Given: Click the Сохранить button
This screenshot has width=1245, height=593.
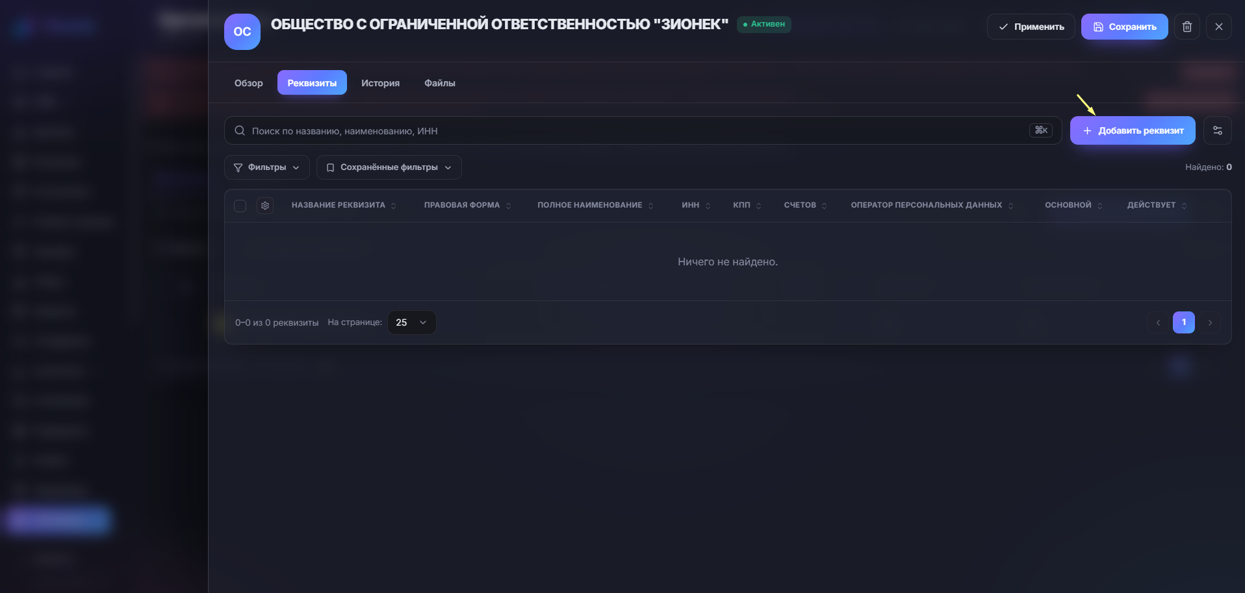Looking at the screenshot, I should click(1124, 27).
